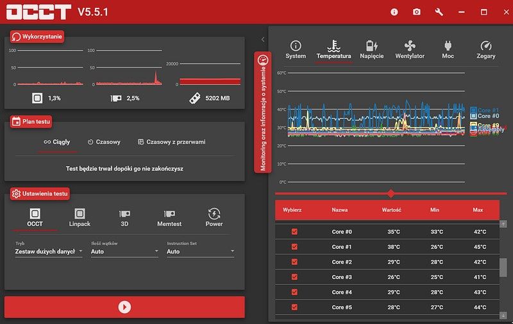This screenshot has height=324, width=513.
Task: Click the RAM icon beside 5202 MB
Action: click(x=195, y=98)
